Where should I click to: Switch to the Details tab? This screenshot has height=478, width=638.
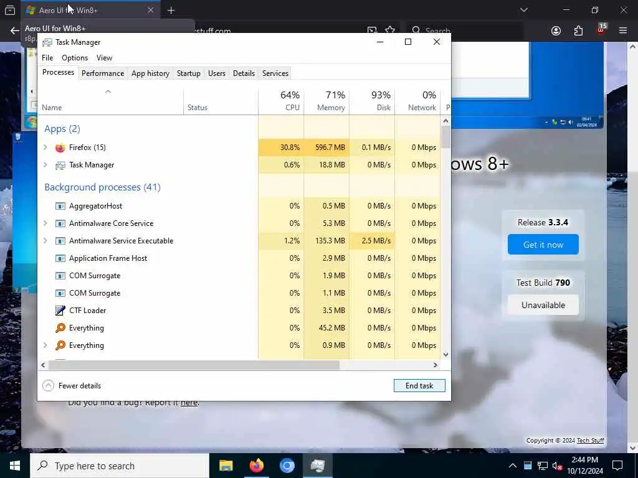point(244,73)
